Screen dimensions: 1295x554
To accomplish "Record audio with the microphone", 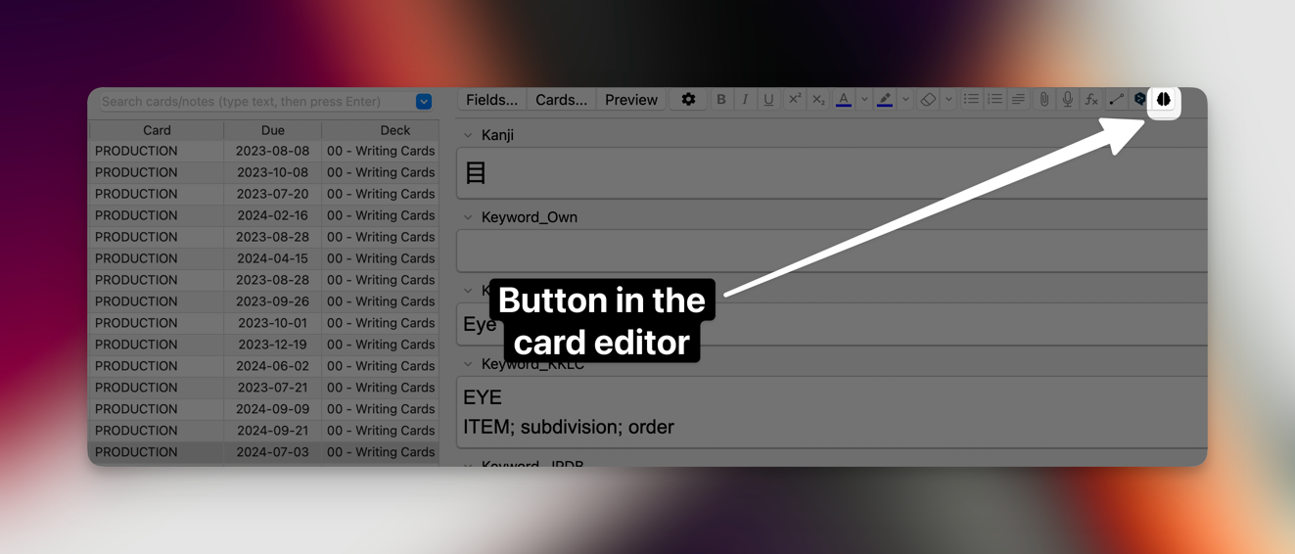I will pos(1068,100).
